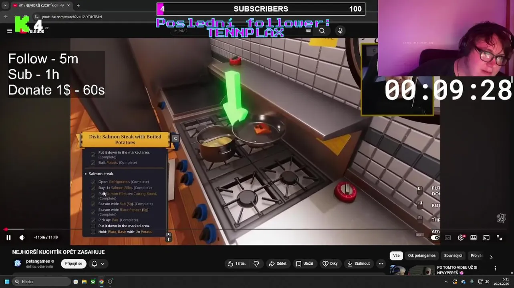Click 'PO TOMTO VIDEU UŽ SI NEVYPEREŠ' title
Viewport: 514px width, 288px height.
pos(457,270)
